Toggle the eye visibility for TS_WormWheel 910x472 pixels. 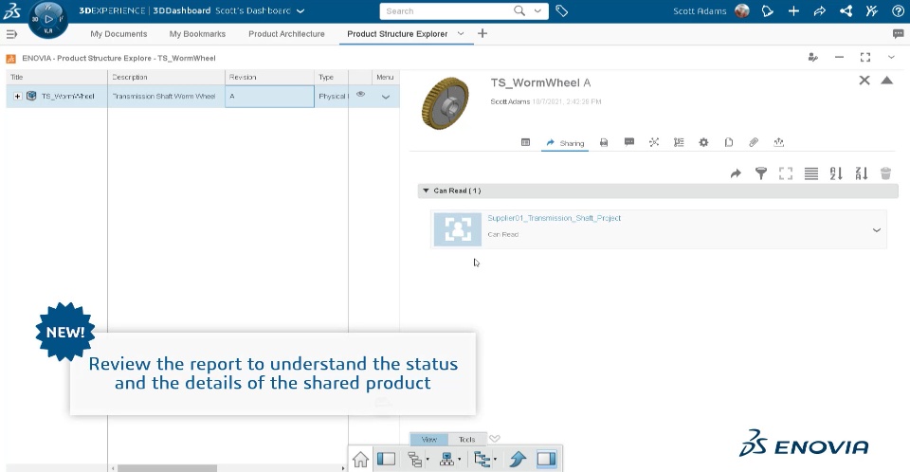click(x=360, y=94)
